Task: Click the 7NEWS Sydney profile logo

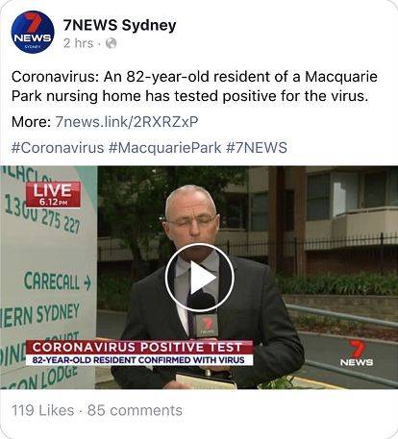Action: pyautogui.click(x=33, y=32)
